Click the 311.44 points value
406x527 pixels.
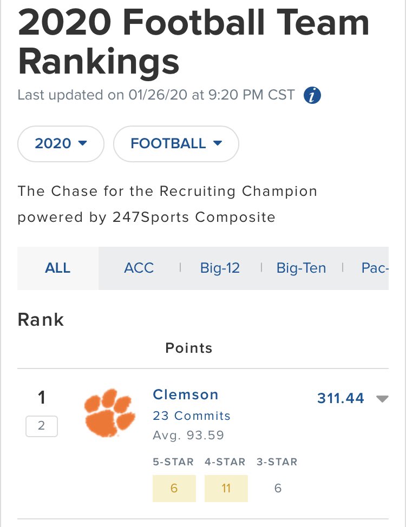340,398
